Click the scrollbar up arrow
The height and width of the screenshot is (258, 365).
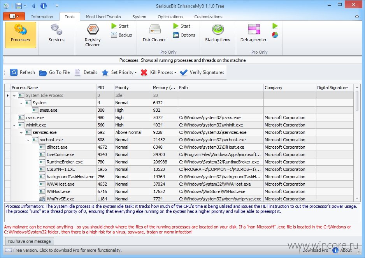357,87
